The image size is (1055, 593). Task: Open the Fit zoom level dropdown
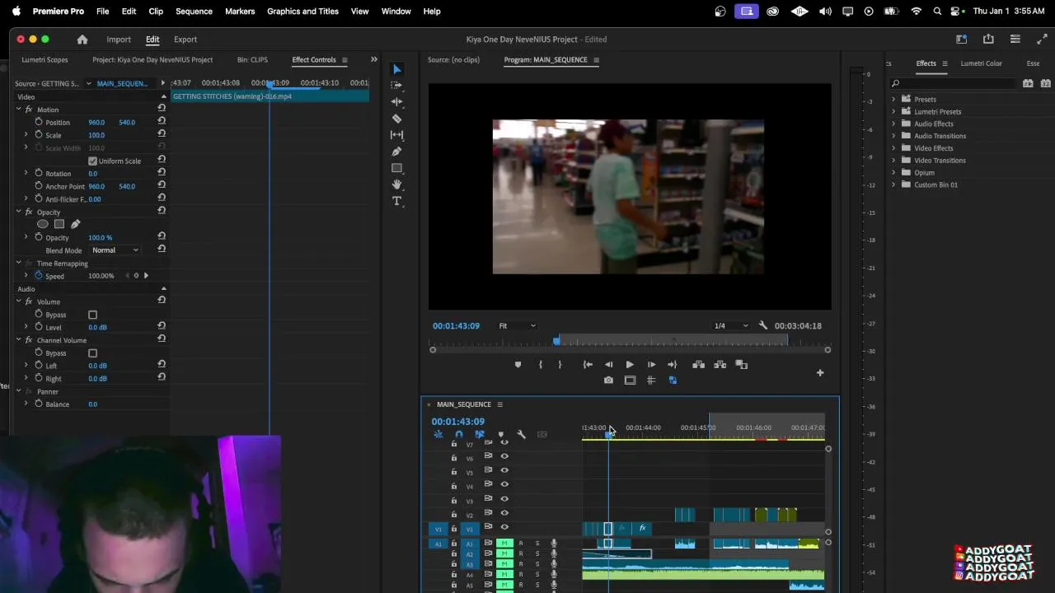point(517,326)
